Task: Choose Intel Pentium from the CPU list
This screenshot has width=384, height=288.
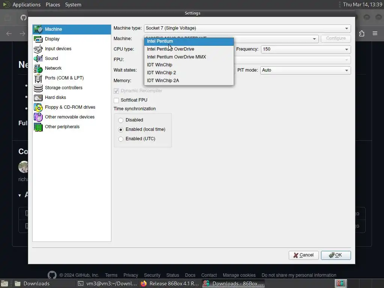Action: coord(189,41)
